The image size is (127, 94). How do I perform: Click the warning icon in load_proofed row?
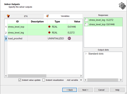[x=69, y=38]
